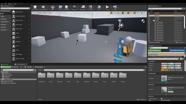Screen dimensions: 186x104
Task: Select Player Start in Place Actors
Action: (x=21, y=29)
